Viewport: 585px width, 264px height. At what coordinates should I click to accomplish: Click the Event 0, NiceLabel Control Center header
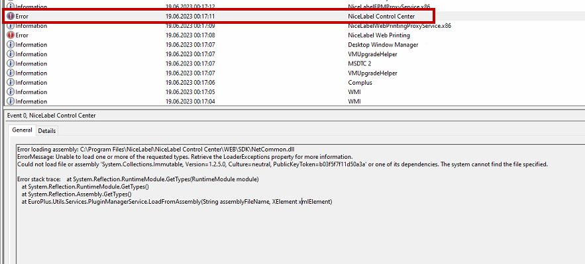tap(52, 116)
